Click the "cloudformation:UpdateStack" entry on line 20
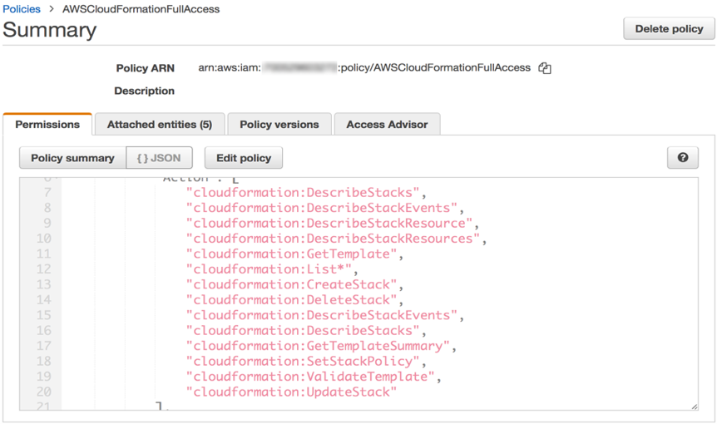The image size is (717, 424). [291, 392]
